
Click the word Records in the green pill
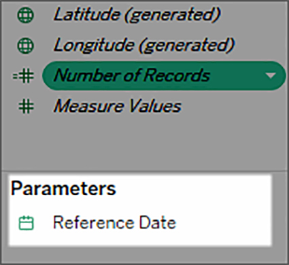177,75
